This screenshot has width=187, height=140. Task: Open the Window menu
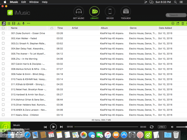pos(34,2)
